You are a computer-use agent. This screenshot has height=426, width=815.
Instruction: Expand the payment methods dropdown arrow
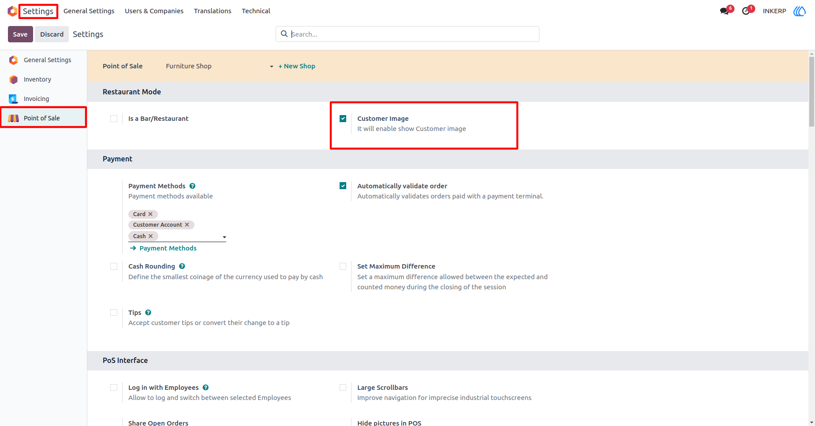click(224, 237)
